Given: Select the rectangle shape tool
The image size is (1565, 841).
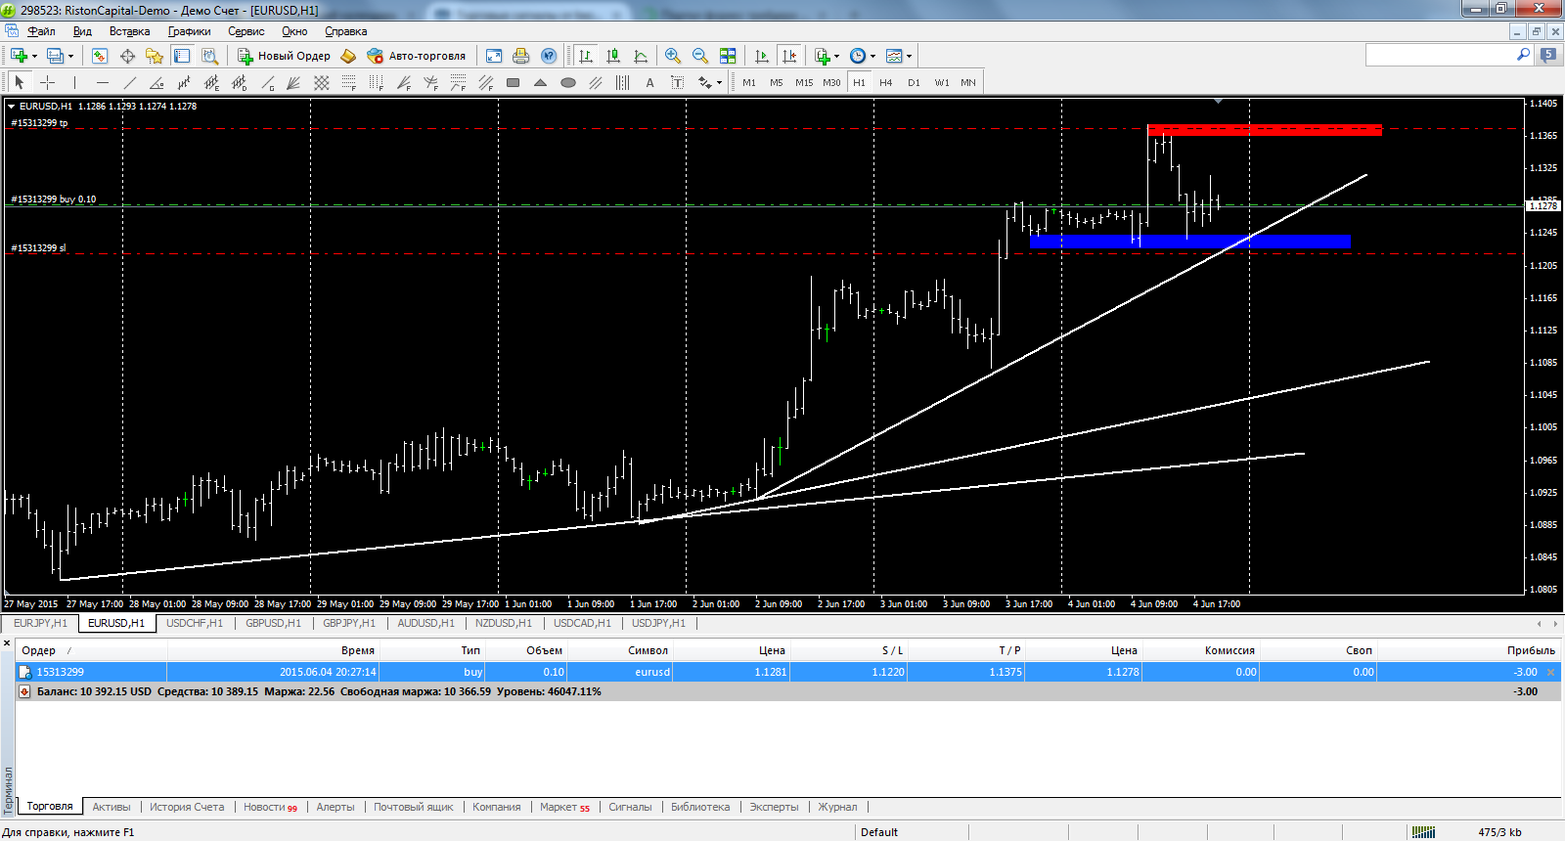Looking at the screenshot, I should click(x=513, y=82).
